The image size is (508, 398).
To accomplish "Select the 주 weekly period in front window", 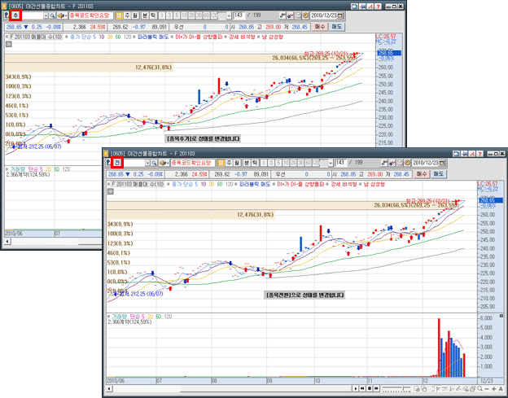I will tap(229, 163).
